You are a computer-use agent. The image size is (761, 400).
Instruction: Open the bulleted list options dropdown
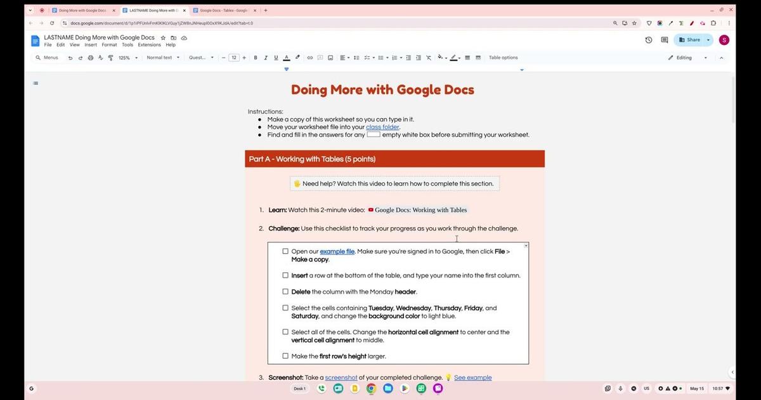point(387,58)
